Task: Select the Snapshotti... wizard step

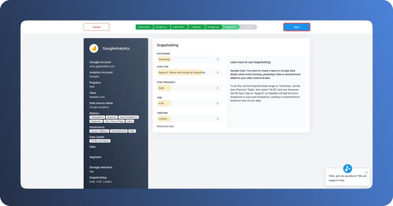Action: point(230,27)
